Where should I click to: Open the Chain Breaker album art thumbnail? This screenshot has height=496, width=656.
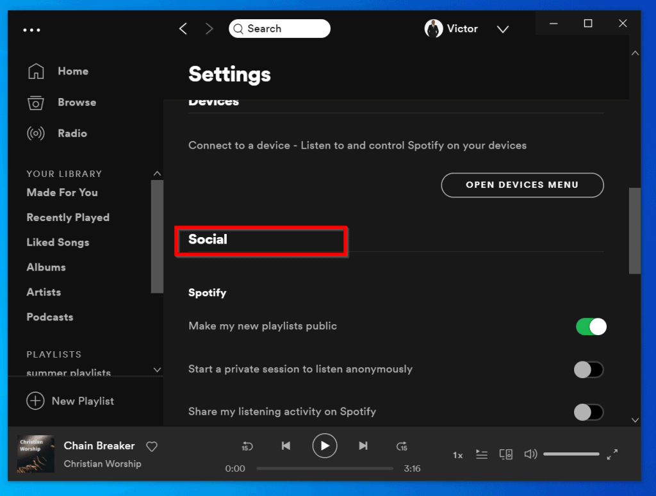(x=36, y=454)
